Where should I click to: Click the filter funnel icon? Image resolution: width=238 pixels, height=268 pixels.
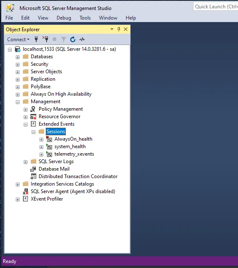pyautogui.click(x=64, y=40)
